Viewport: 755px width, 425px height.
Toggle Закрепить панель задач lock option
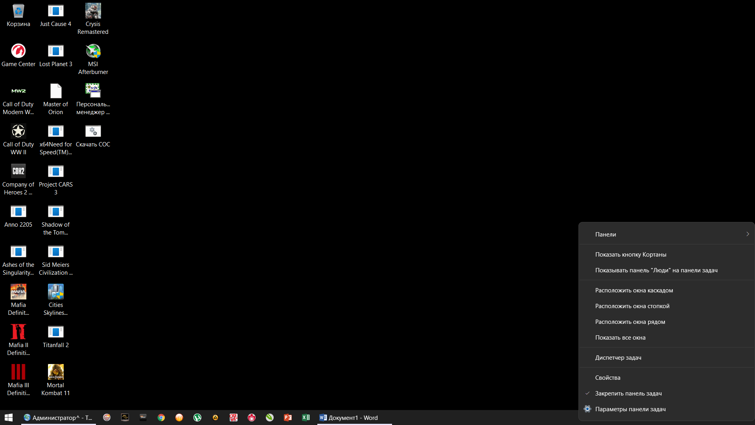pyautogui.click(x=628, y=393)
